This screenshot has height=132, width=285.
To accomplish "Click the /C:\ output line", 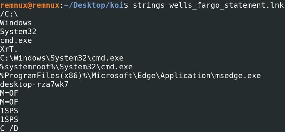I will (x=9, y=14).
